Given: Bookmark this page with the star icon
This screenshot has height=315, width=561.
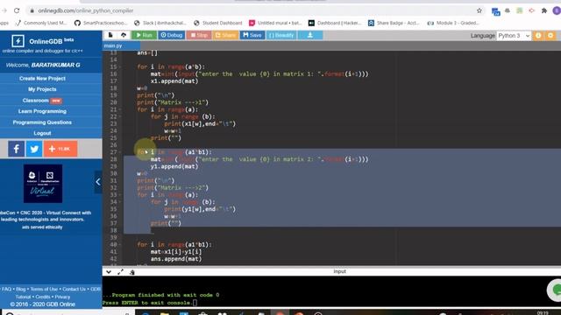Looking at the screenshot, I should coord(479,10).
